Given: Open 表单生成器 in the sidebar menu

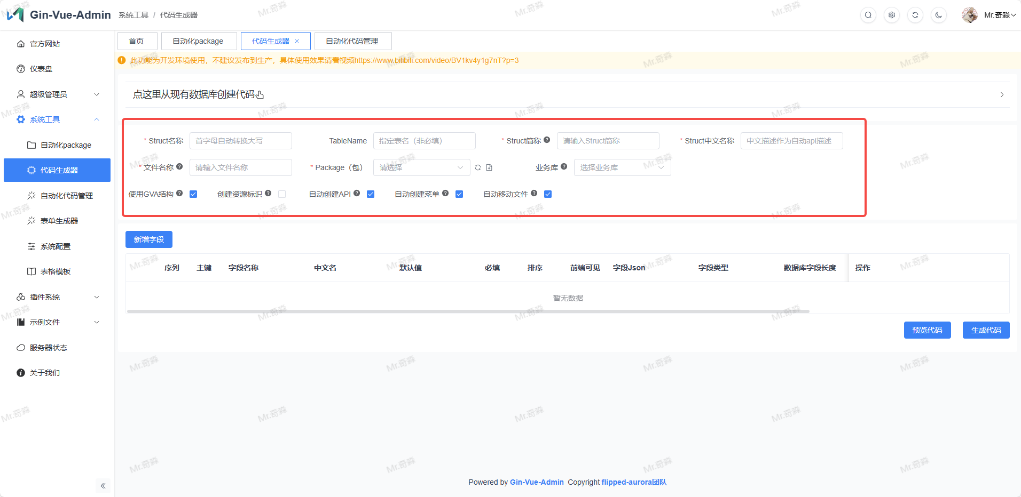Looking at the screenshot, I should point(59,221).
